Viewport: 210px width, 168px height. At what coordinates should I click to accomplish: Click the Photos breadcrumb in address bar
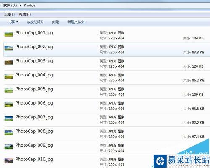(x=29, y=5)
